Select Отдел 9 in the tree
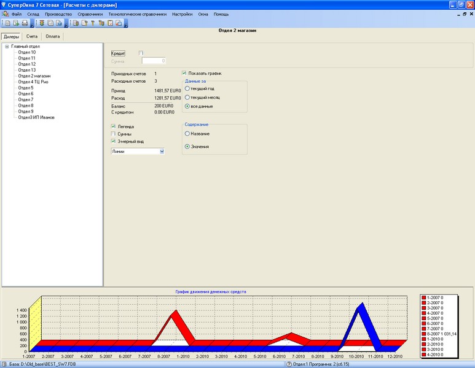The height and width of the screenshot is (368, 475). click(x=26, y=111)
